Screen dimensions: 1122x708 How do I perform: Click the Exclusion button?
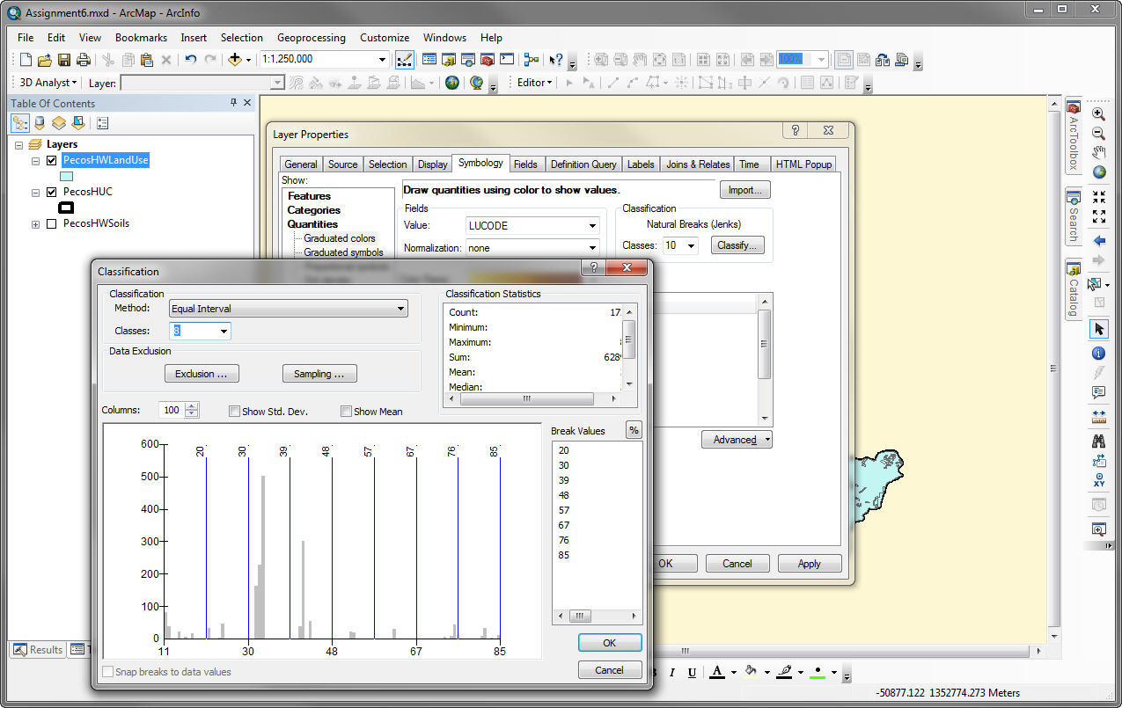pos(202,374)
